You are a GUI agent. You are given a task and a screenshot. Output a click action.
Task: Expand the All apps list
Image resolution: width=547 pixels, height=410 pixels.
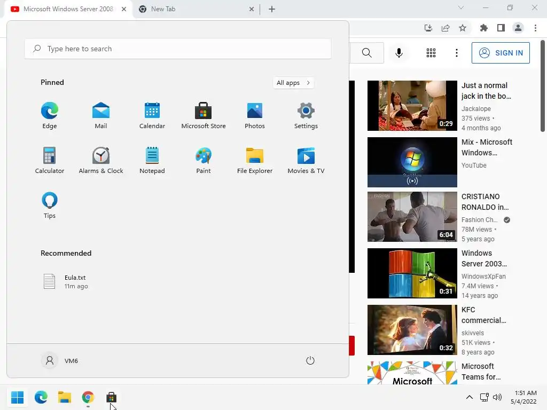point(293,83)
